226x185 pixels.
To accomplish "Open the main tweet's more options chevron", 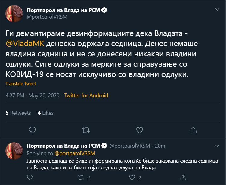I will click(x=217, y=10).
